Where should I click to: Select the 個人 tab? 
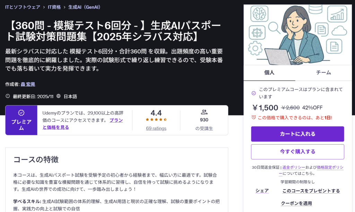point(269,73)
